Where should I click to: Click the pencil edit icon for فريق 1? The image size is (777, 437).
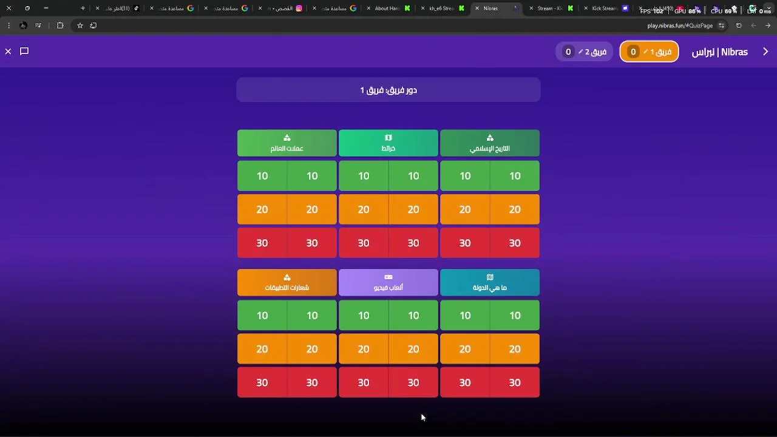[x=645, y=52]
